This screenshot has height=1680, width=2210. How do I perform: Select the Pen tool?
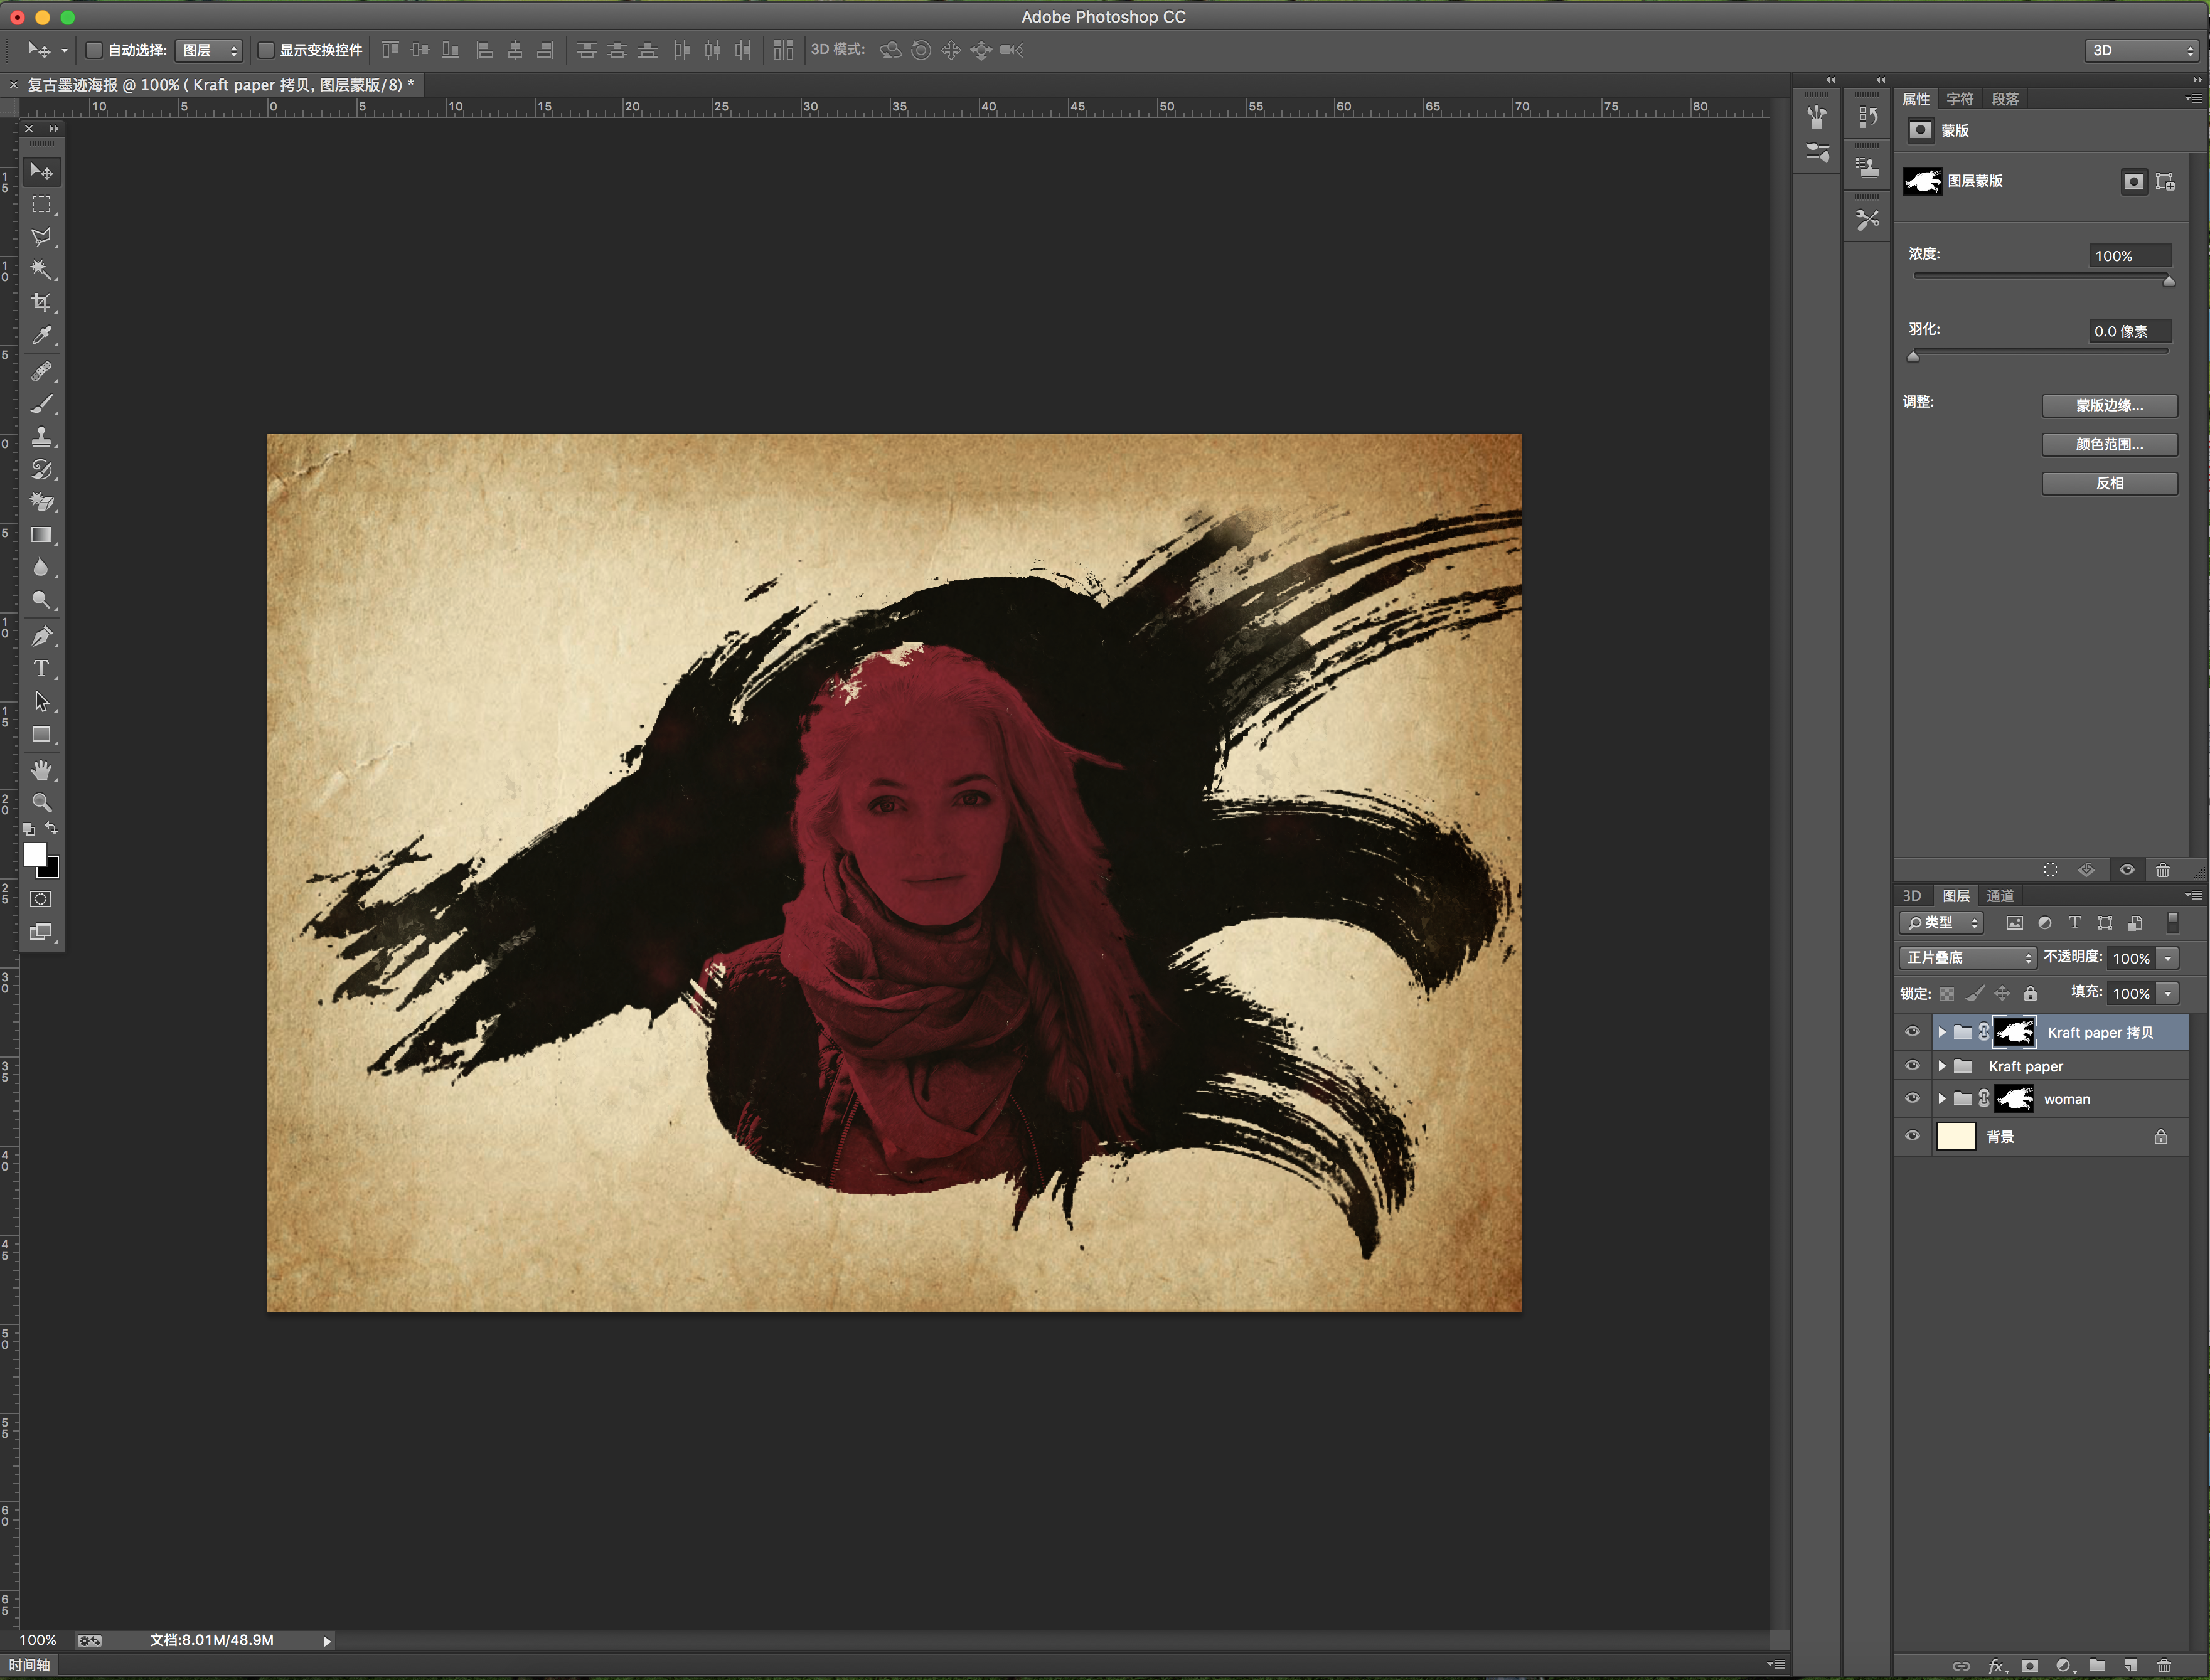[41, 636]
